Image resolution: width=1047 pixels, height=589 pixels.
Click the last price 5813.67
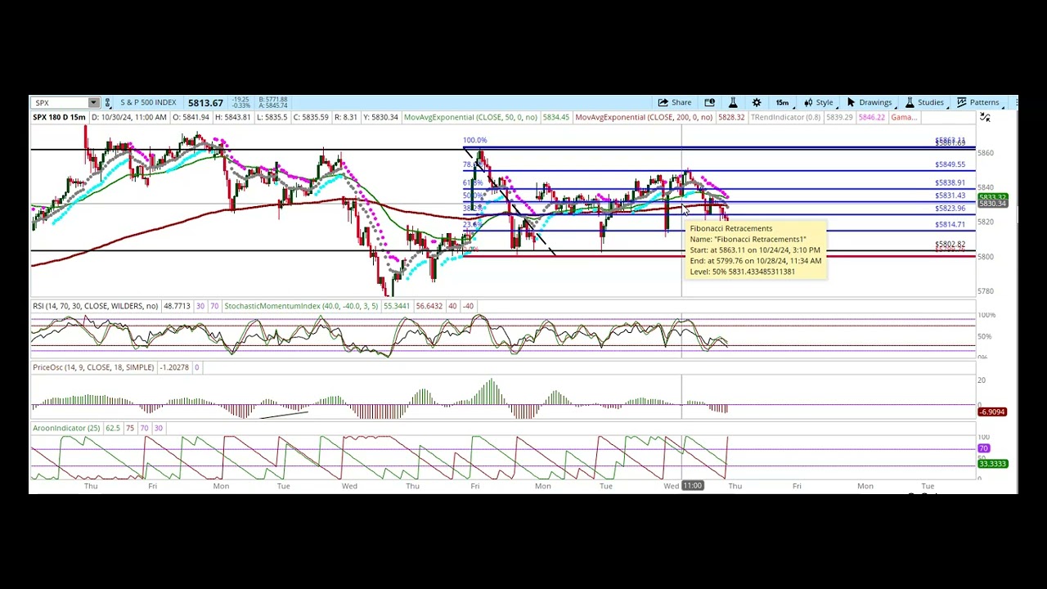(x=205, y=103)
